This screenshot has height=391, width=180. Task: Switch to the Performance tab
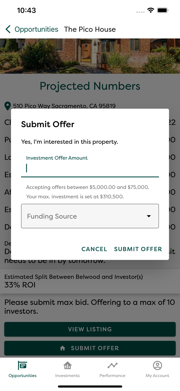pos(112,370)
